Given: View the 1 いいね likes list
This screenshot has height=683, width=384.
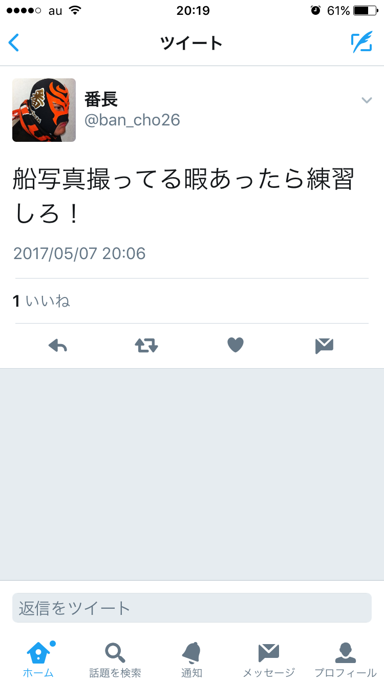Looking at the screenshot, I should 41,301.
